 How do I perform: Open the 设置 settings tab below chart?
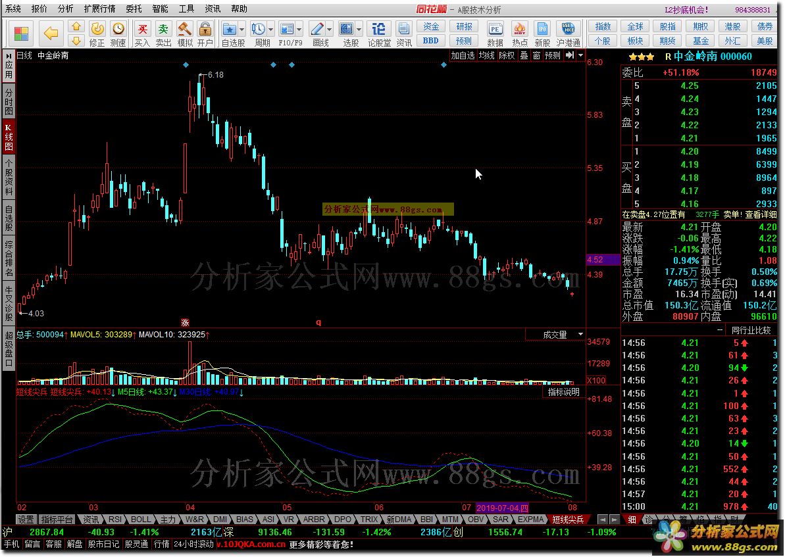[26, 520]
